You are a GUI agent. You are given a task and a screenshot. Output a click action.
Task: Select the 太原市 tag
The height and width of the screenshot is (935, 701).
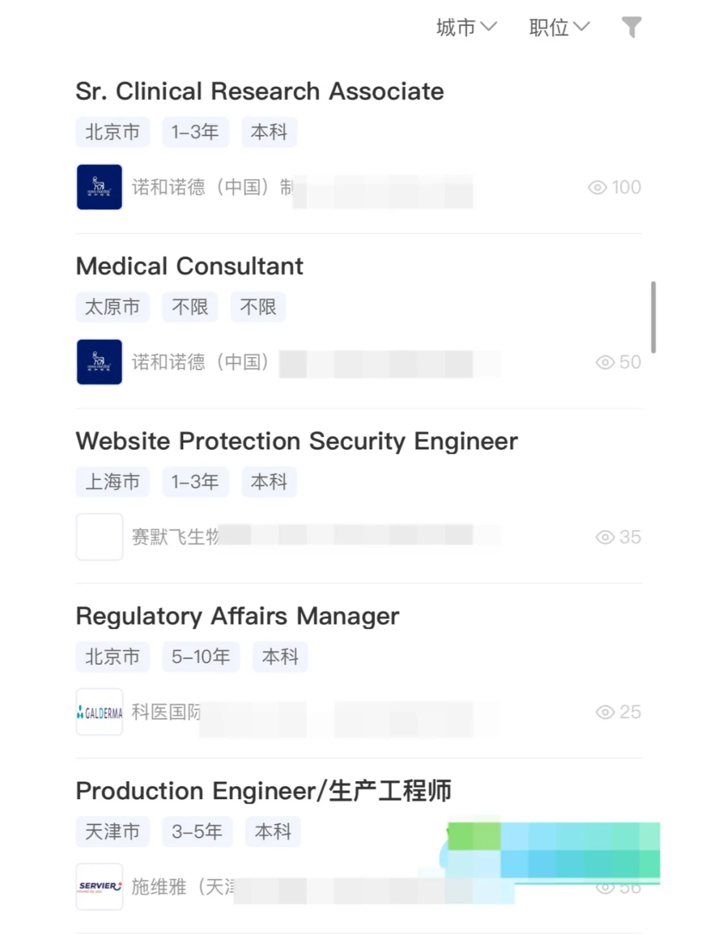point(113,307)
